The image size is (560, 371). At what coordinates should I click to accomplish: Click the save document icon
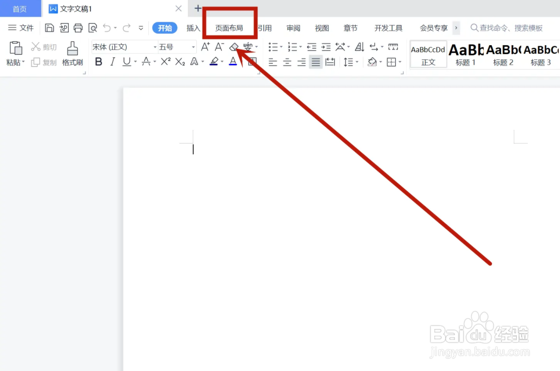49,27
